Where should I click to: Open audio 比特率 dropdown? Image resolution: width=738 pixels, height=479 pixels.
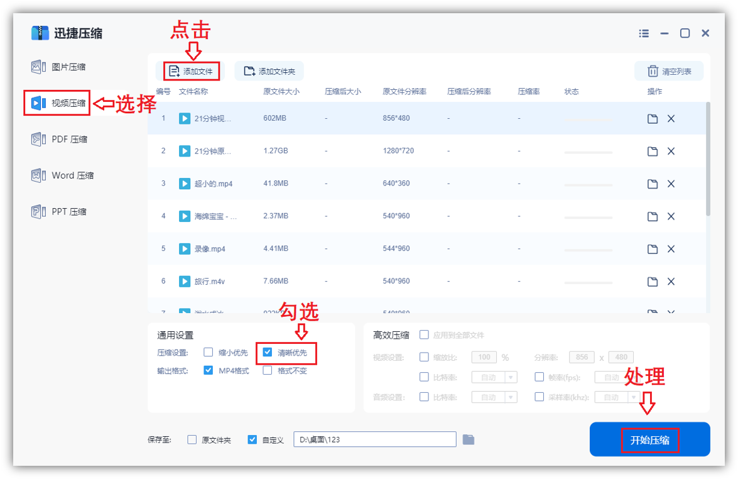coord(511,397)
